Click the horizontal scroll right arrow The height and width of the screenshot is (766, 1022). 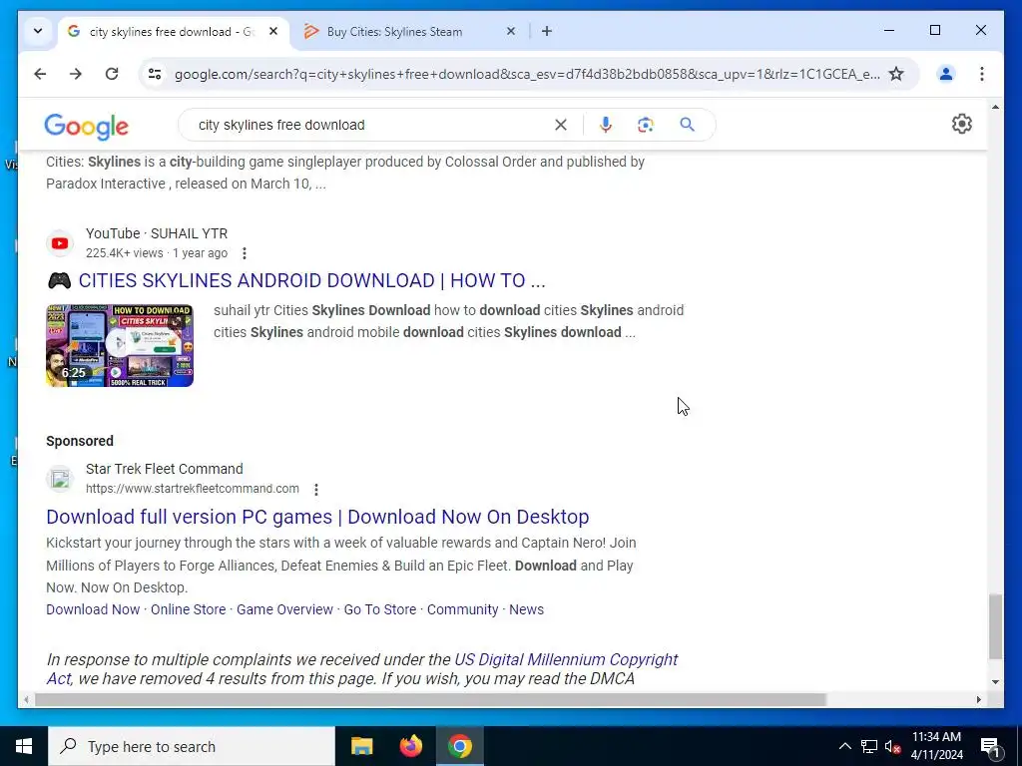pyautogui.click(x=978, y=699)
